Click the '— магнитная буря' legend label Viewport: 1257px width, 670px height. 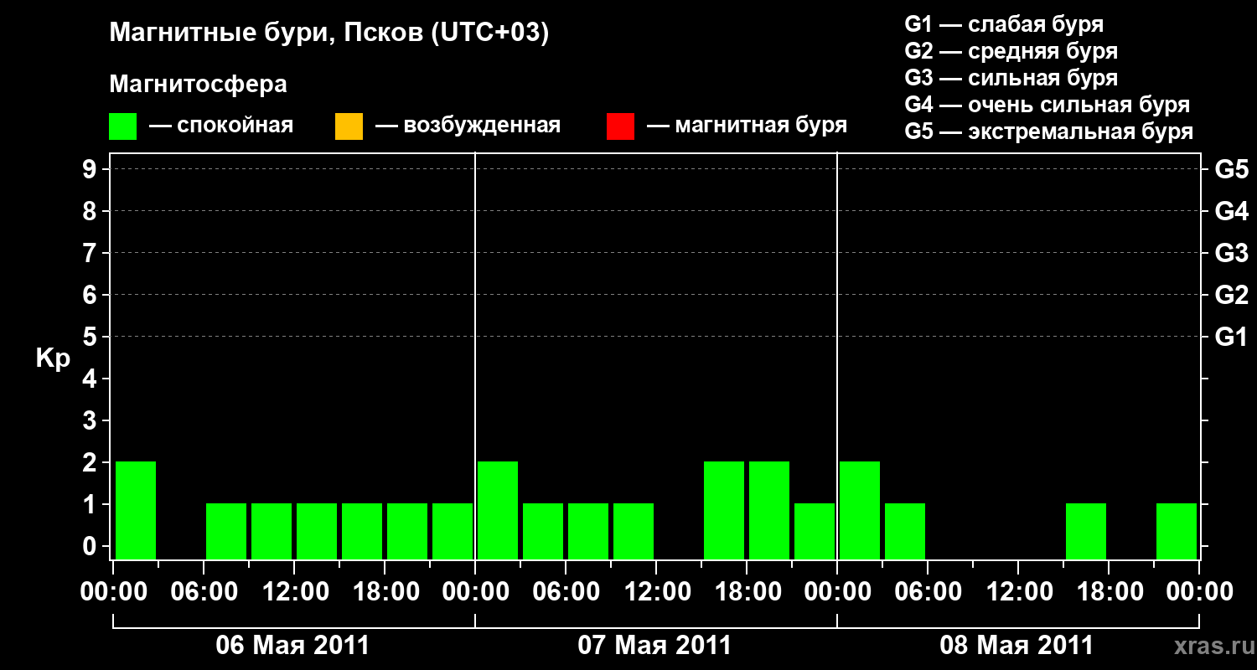[747, 126]
